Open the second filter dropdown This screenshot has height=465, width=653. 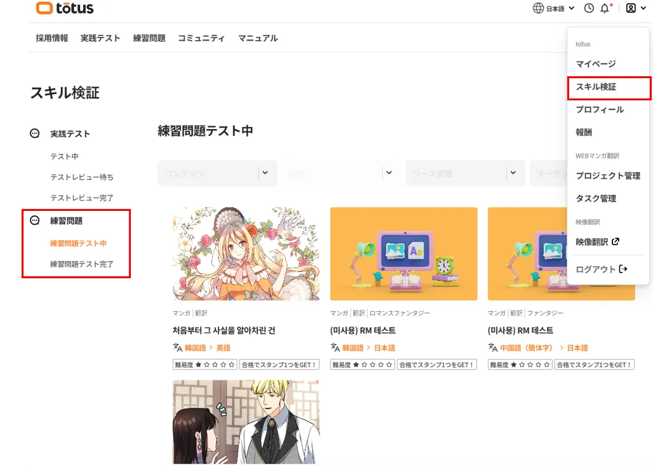tap(342, 173)
